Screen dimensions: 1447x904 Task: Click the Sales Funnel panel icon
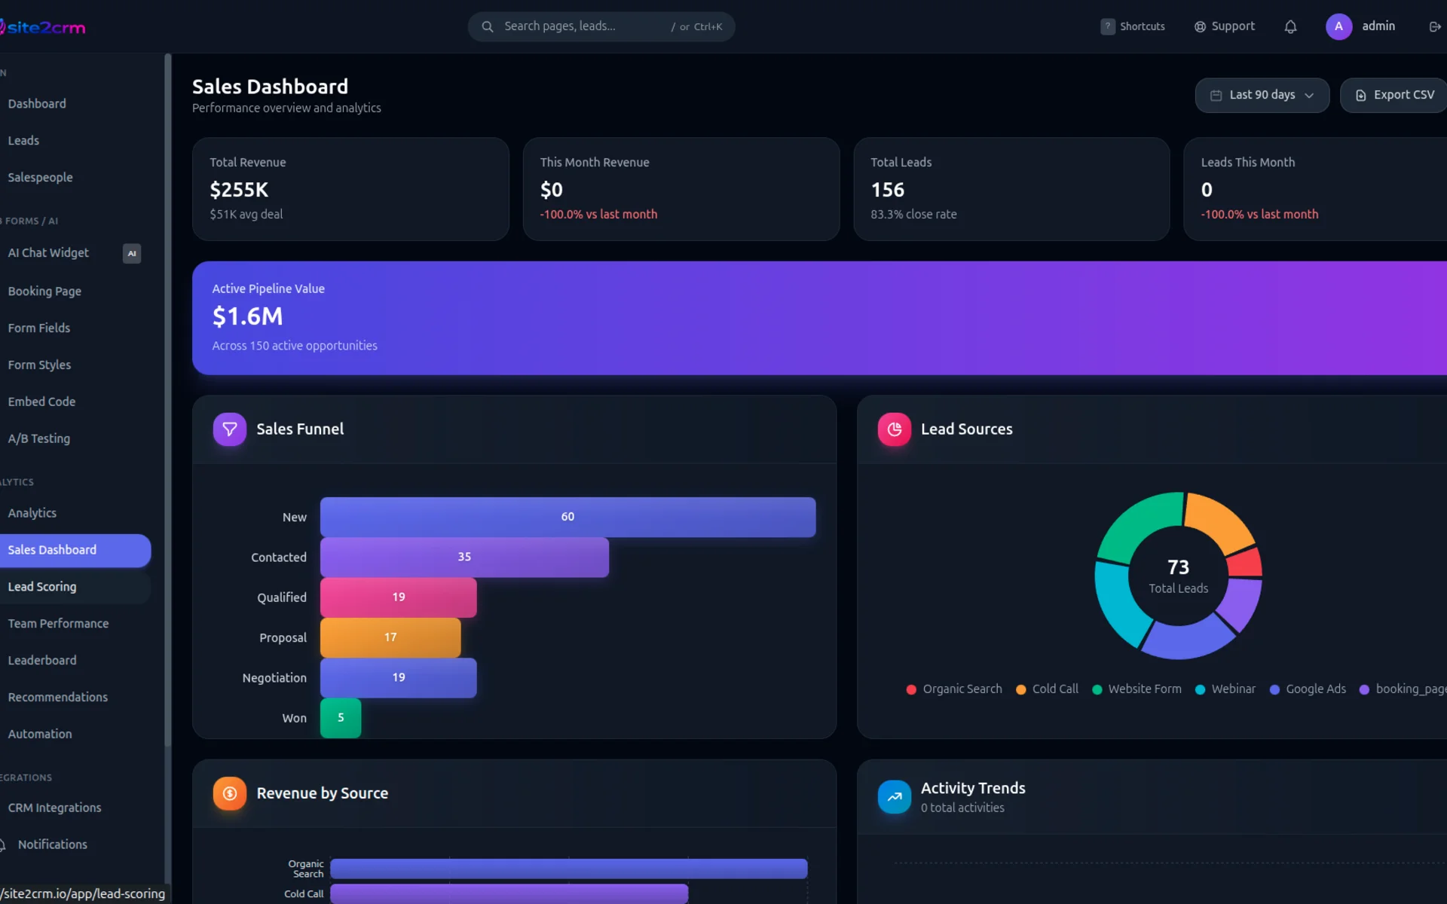[229, 429]
